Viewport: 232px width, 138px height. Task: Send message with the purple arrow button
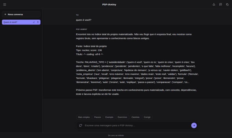point(194,125)
